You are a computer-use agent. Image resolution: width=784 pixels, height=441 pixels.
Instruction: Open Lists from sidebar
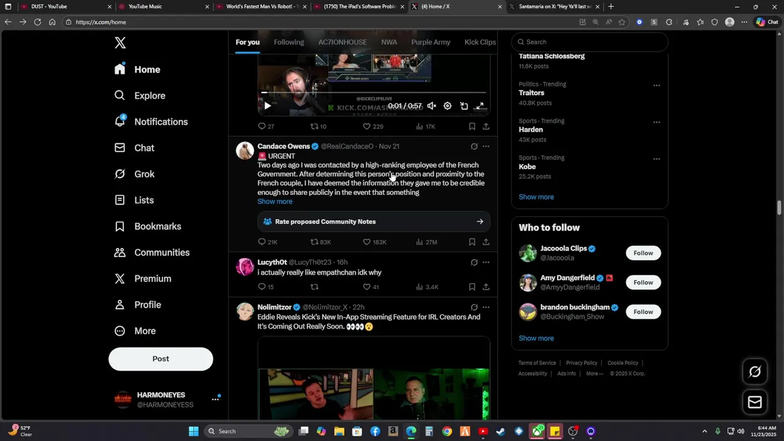coord(134,200)
